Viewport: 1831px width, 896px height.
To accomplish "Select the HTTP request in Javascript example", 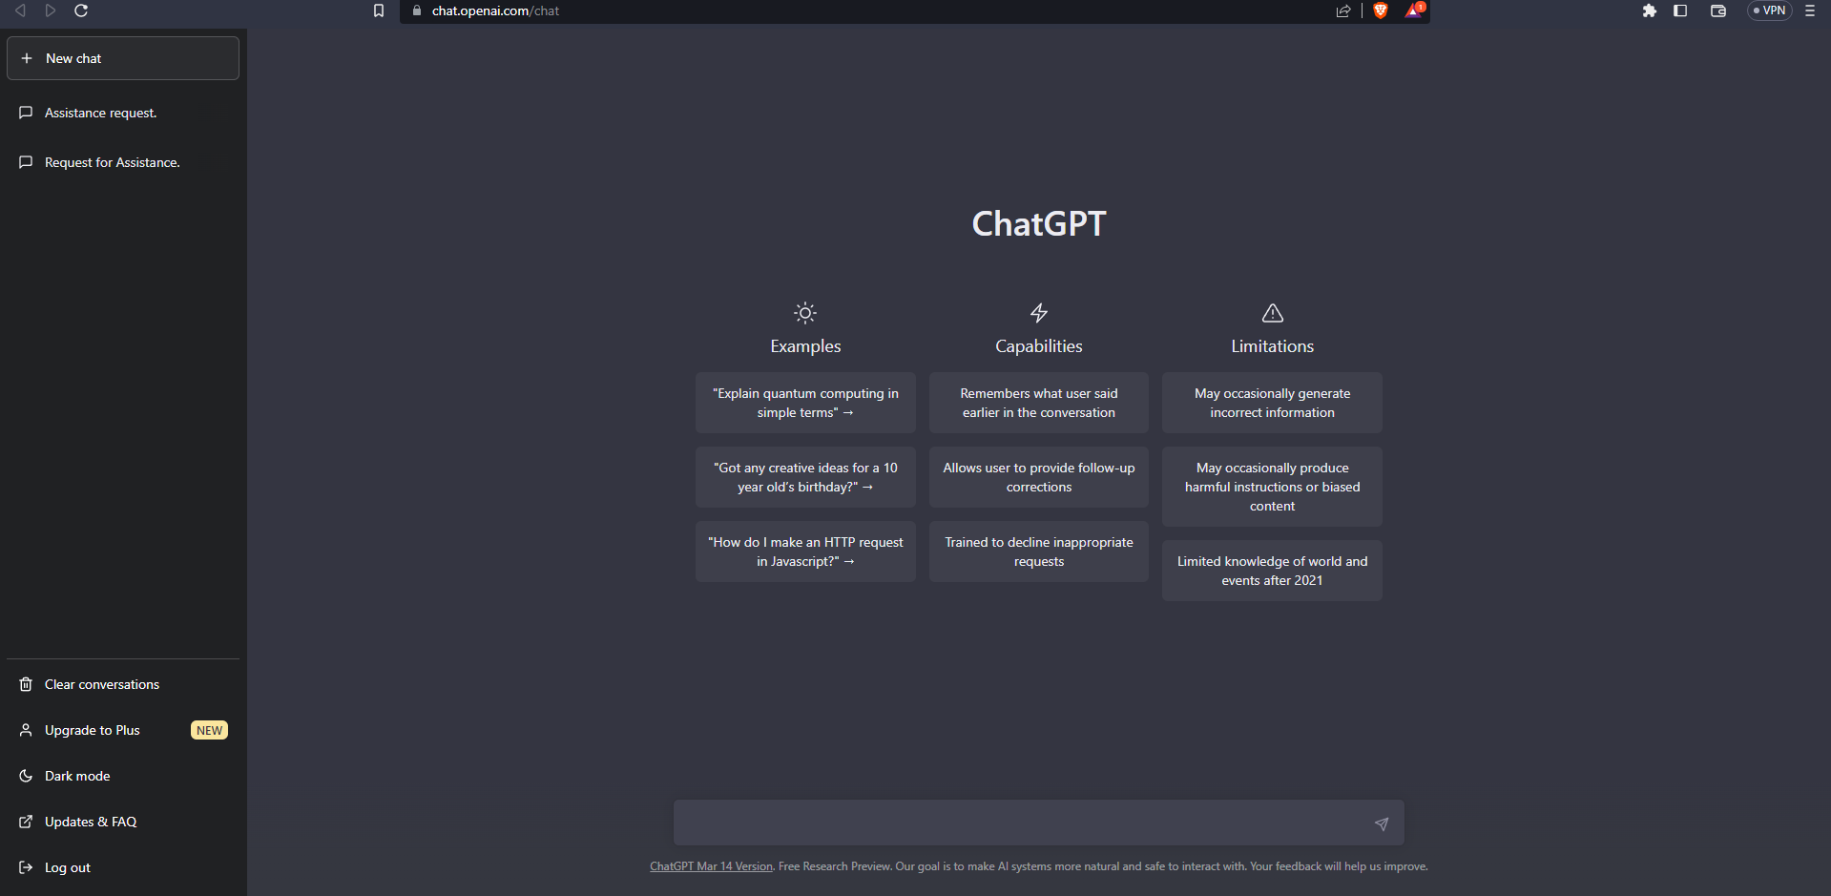I will pos(805,552).
